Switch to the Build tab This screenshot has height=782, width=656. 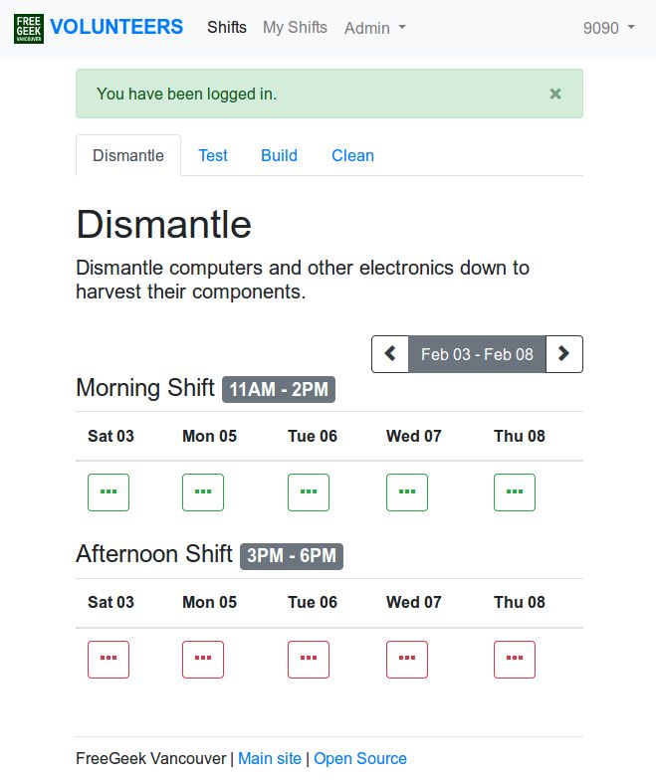(279, 155)
